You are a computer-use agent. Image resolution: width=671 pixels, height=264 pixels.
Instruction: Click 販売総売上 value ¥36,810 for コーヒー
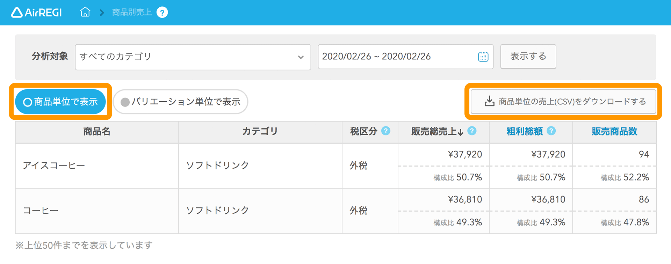pyautogui.click(x=465, y=199)
